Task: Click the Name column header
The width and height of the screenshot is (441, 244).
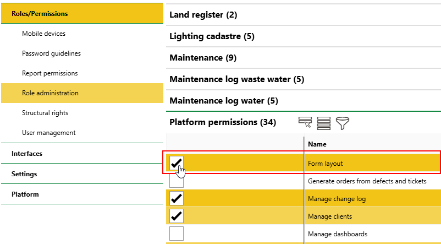Action: point(317,144)
